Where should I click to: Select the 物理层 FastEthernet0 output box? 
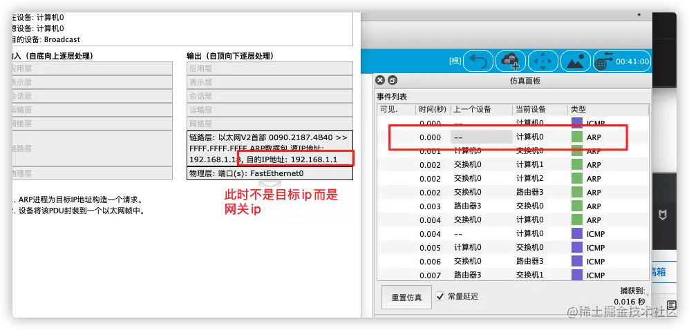270,173
